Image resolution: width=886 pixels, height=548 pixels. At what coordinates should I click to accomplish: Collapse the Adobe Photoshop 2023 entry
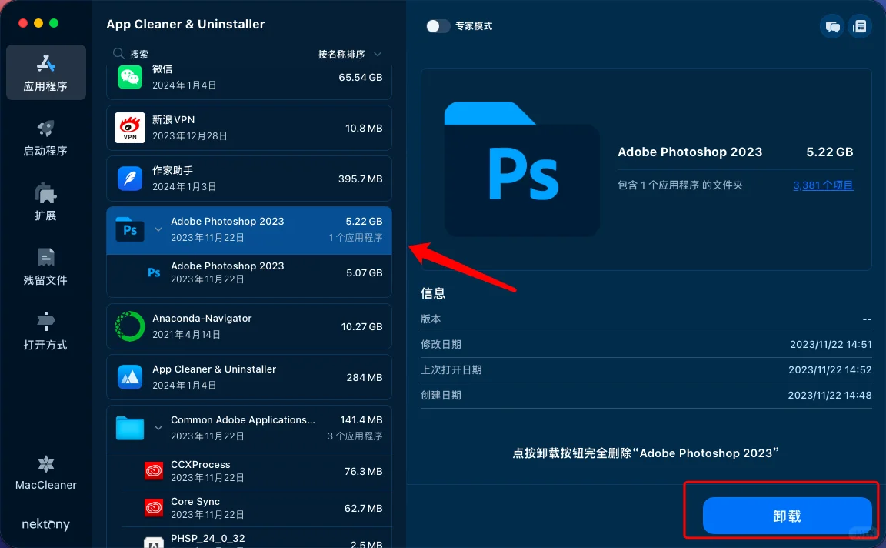(x=159, y=229)
